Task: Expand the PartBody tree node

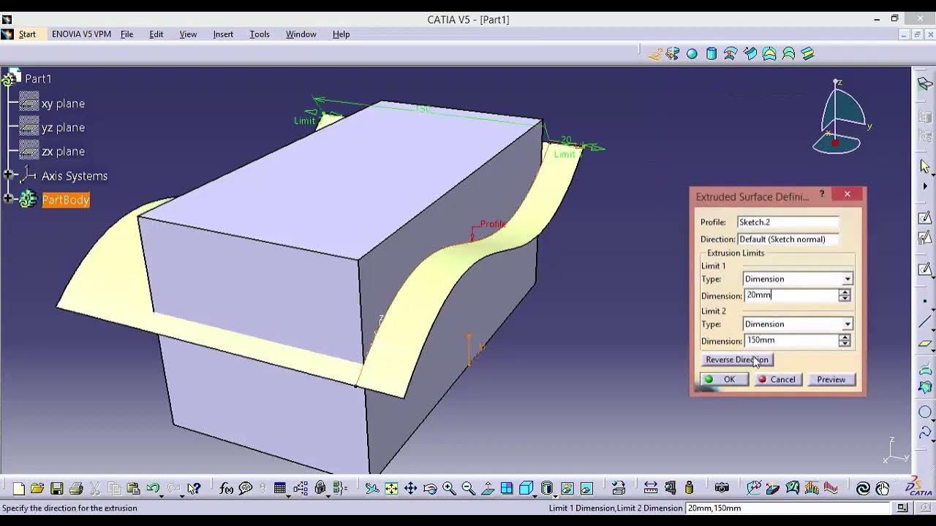Action: click(8, 199)
